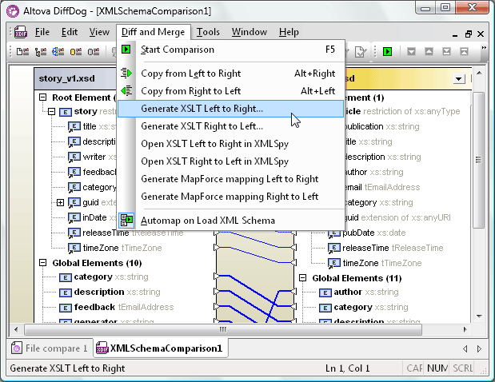495x382 pixels.
Task: Open the Edit menu
Action: [70, 32]
